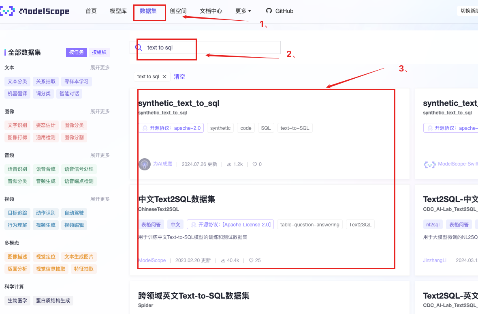Open the 更多 dropdown menu
The width and height of the screenshot is (478, 314).
[x=243, y=11]
